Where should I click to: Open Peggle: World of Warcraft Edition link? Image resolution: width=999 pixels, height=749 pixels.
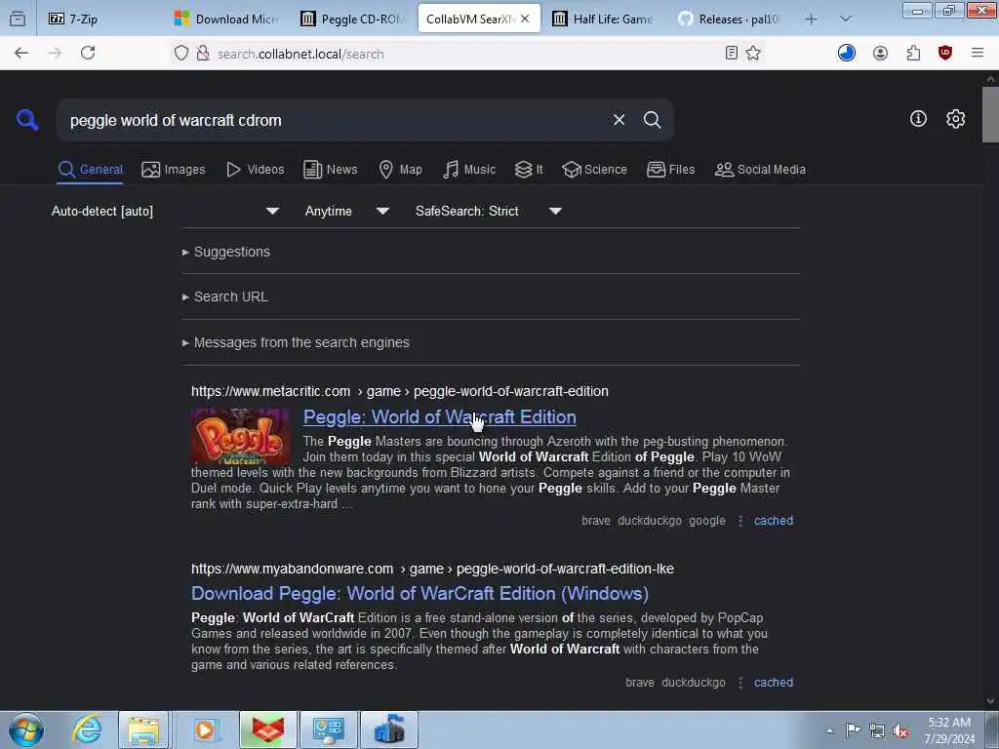[x=440, y=416]
